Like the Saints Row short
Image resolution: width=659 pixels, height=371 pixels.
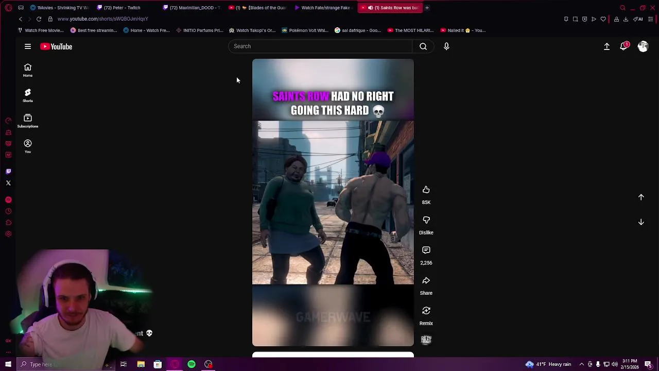pos(426,190)
